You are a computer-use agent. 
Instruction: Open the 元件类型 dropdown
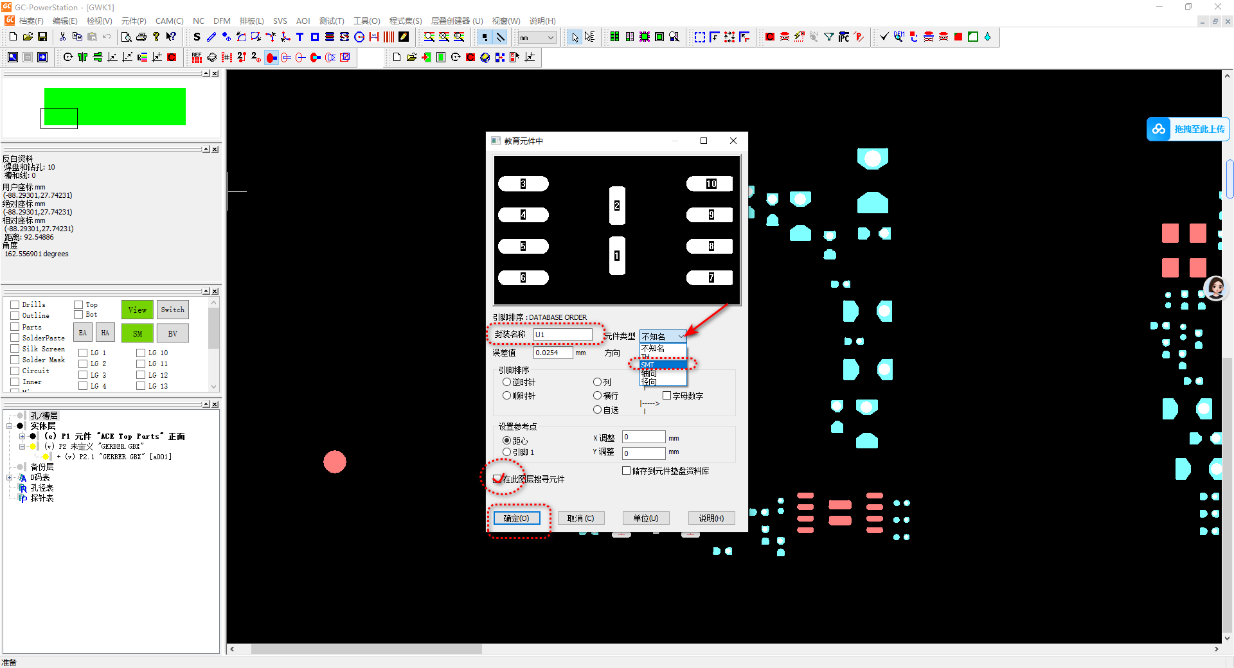pyautogui.click(x=663, y=336)
